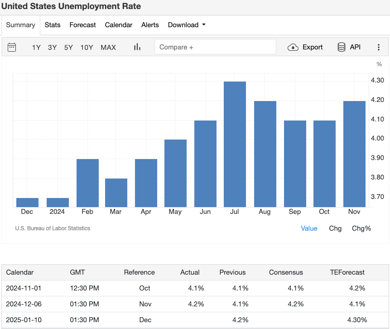390x329 pixels.
Task: Open the API database icon
Action: [x=341, y=47]
